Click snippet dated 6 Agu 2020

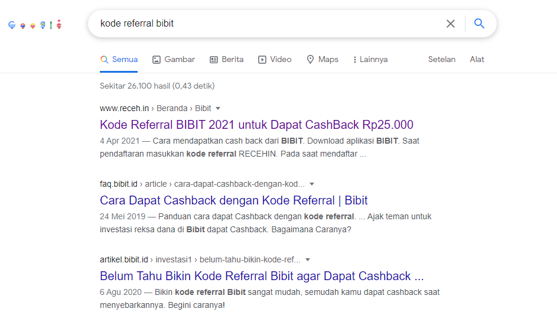(x=269, y=299)
